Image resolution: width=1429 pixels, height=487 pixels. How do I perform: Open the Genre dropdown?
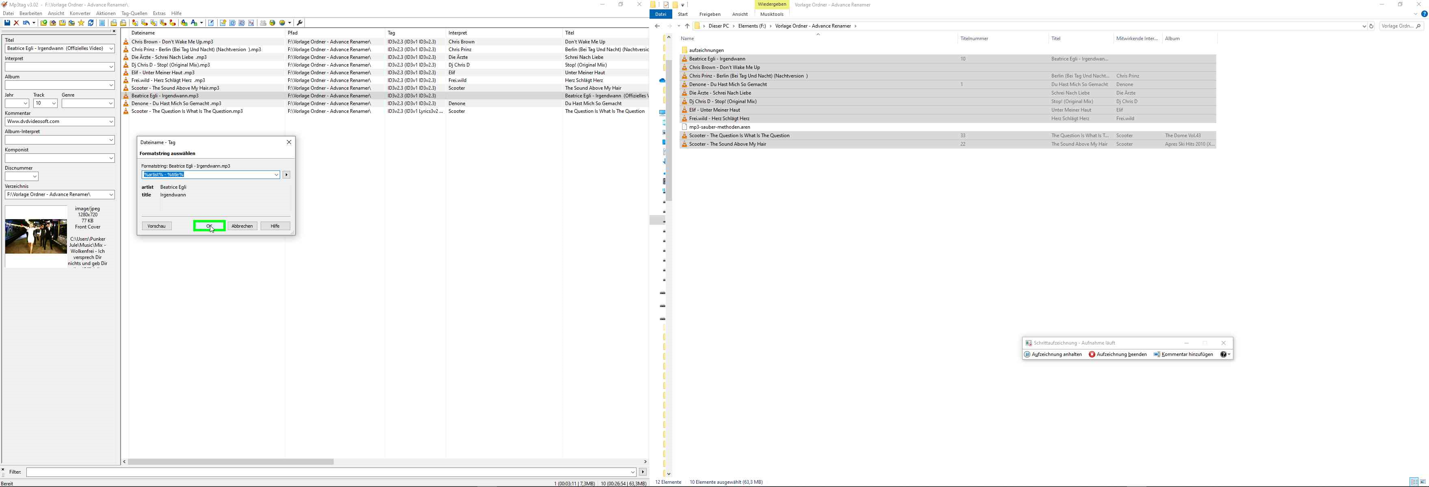pyautogui.click(x=110, y=103)
